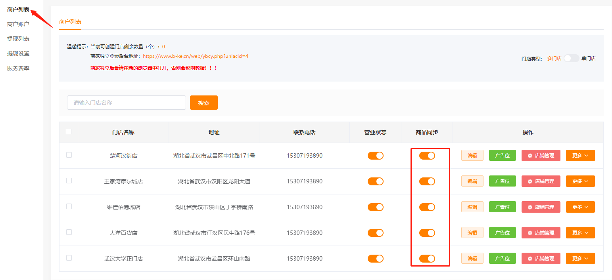Open 更多 menu for 武汉大学正门店

(x=580, y=259)
